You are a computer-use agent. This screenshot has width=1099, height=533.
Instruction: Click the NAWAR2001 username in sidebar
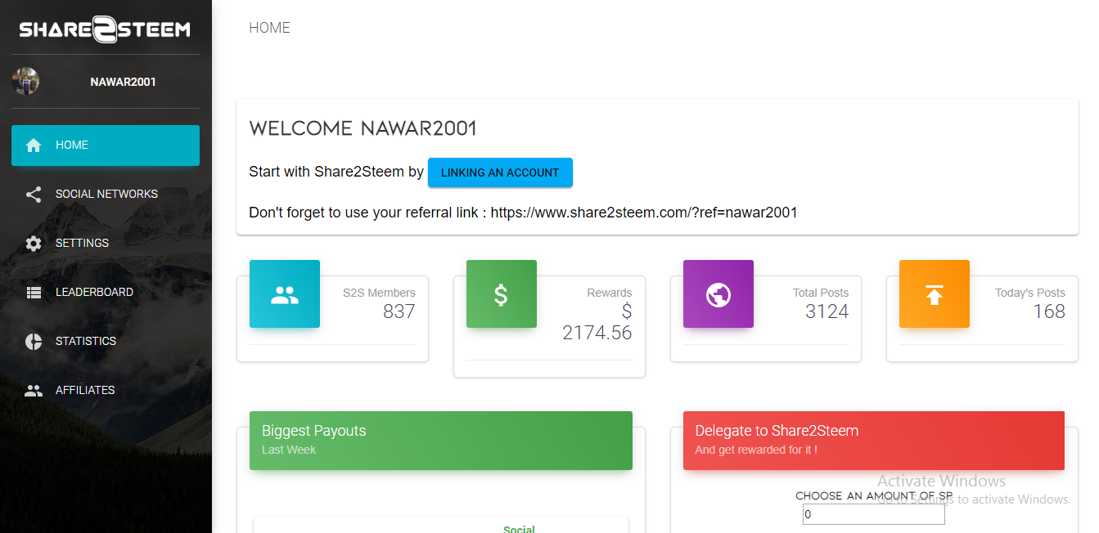[x=123, y=82]
